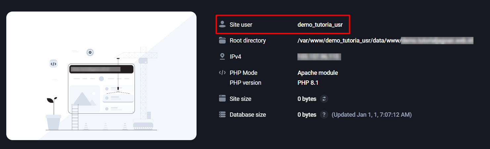Click the blurred IPv4 address value
Image resolution: width=490 pixels, height=149 pixels.
[x=319, y=57]
